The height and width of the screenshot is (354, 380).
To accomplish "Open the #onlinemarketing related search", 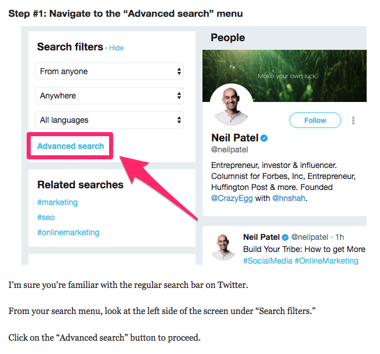I will (68, 232).
